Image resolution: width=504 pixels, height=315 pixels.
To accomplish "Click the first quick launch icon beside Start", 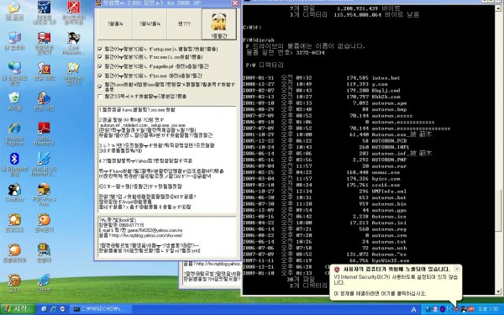I will click(x=44, y=309).
